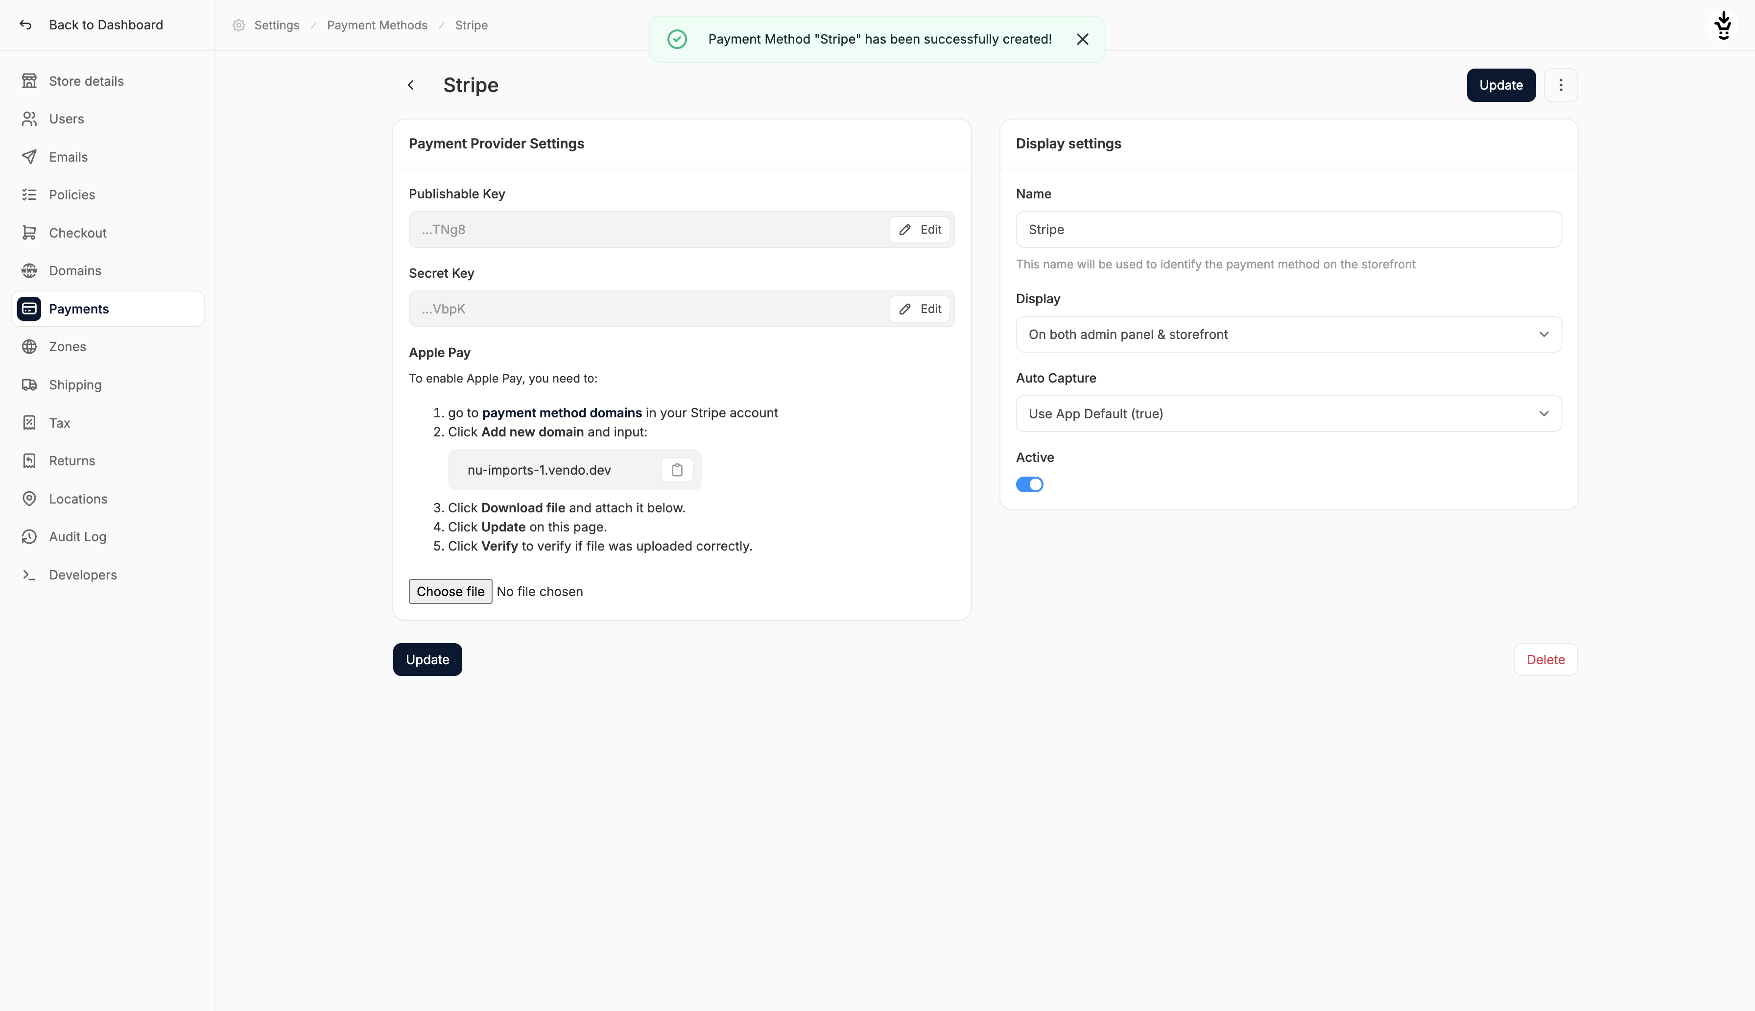
Task: Click the Checkout cart icon
Action: [29, 233]
